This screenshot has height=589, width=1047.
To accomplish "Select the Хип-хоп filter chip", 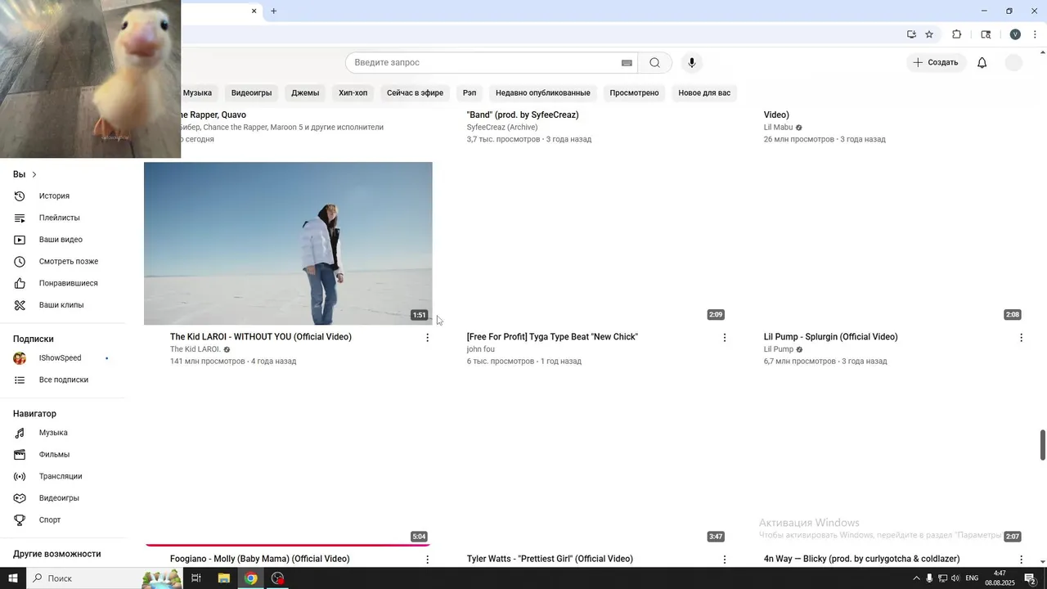I will point(353,93).
